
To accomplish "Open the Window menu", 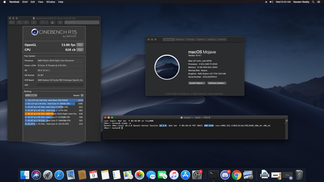I will pyautogui.click(x=51, y=2).
